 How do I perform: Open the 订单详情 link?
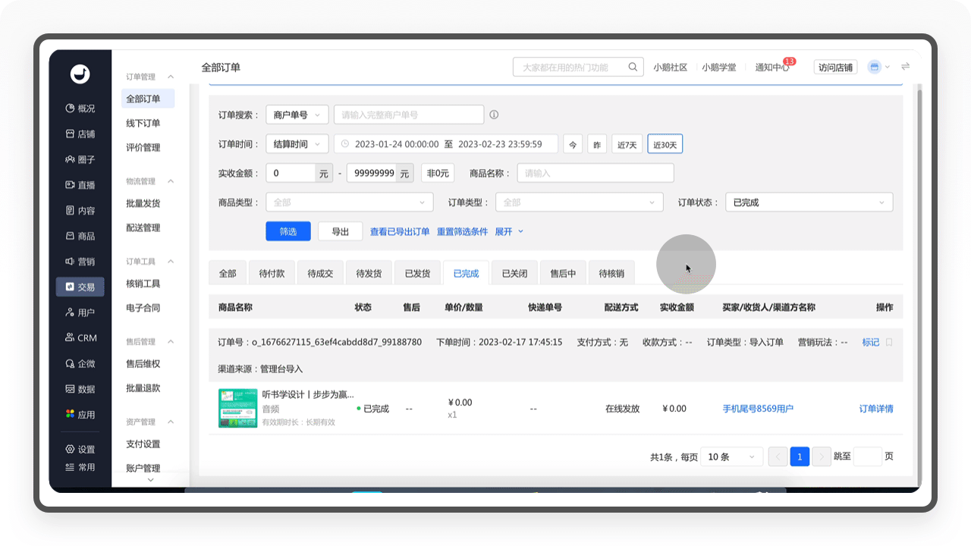coord(876,409)
